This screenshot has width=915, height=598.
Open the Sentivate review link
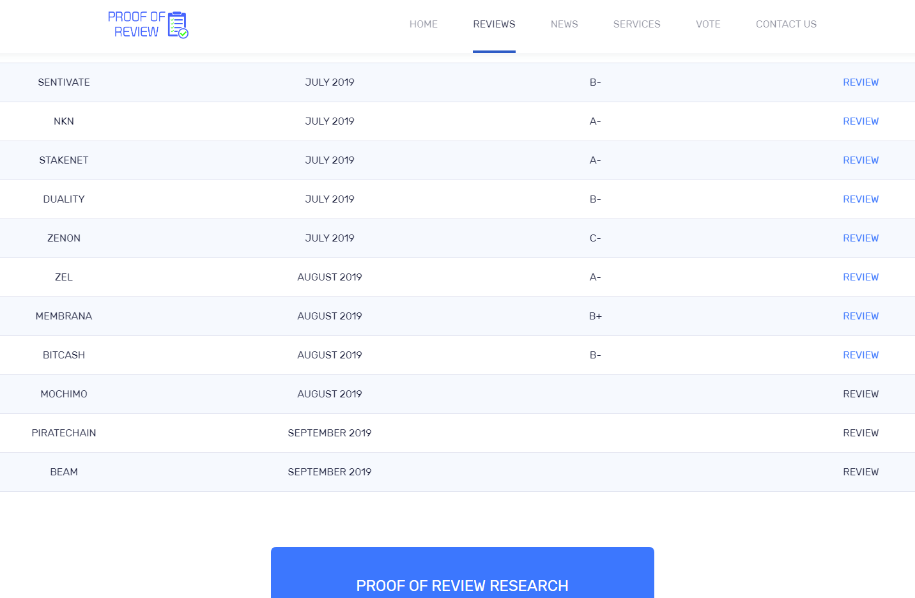pyautogui.click(x=861, y=82)
